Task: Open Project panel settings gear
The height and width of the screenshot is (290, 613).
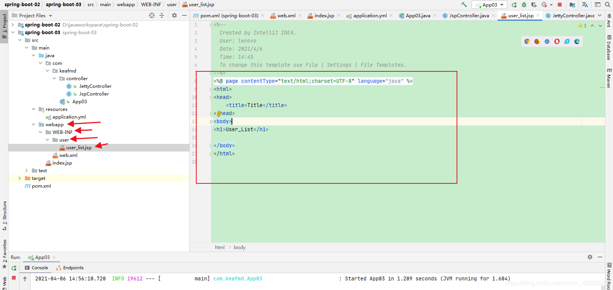Action: click(x=174, y=15)
